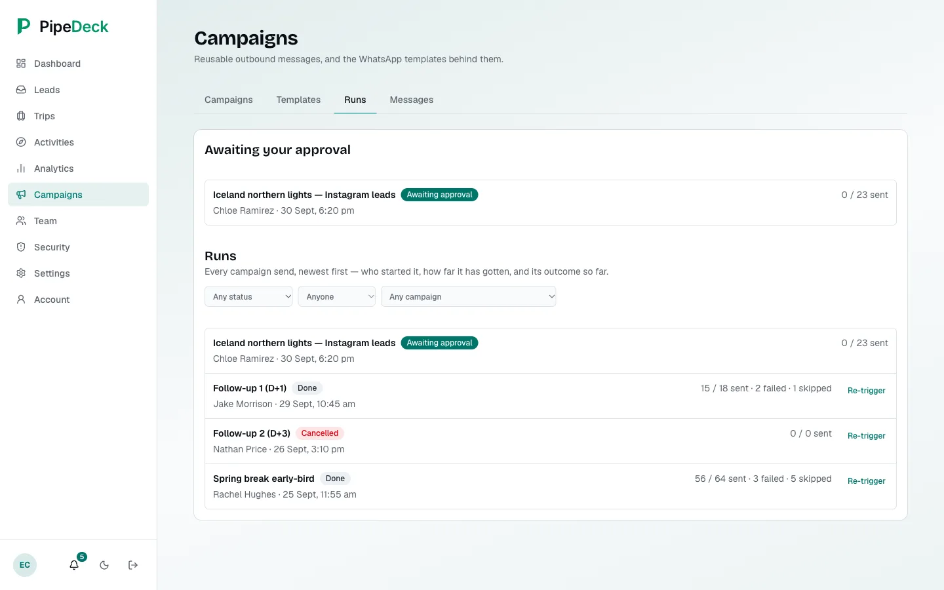Click the Spring break early-bird run title

[x=264, y=479]
